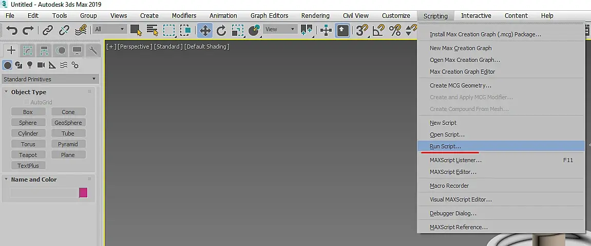Open the Rendering menu
591x246 pixels.
click(x=315, y=16)
